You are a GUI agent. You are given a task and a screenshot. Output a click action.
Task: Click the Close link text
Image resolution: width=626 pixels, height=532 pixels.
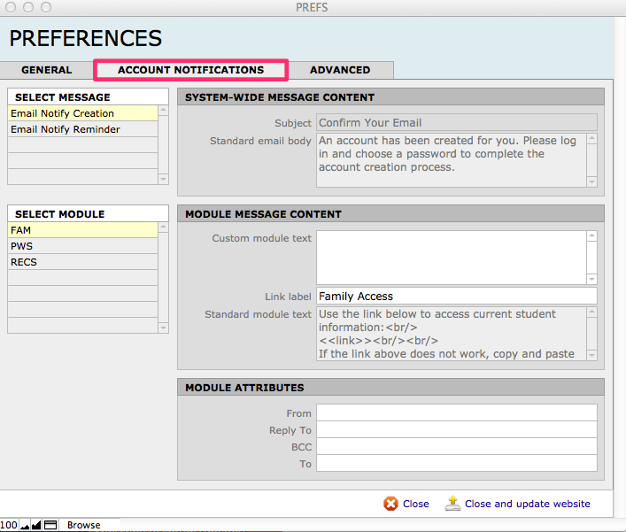415,504
